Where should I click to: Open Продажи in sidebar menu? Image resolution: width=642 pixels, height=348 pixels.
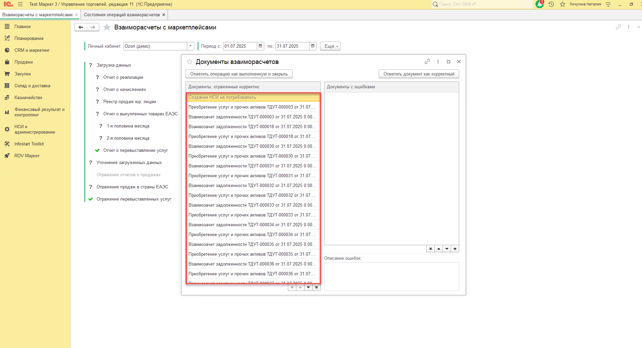24,62
